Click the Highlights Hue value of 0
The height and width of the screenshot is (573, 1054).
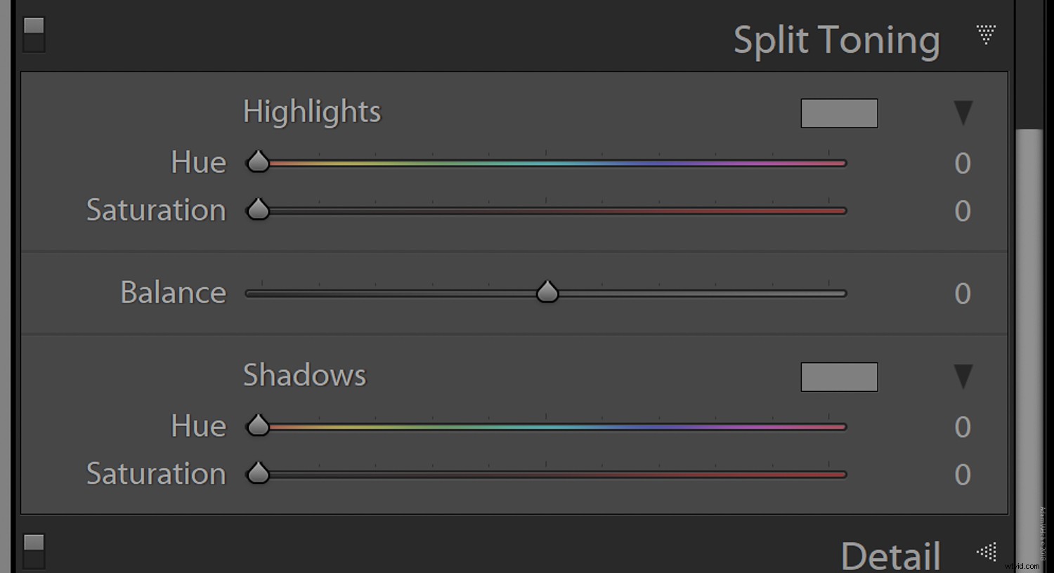pyautogui.click(x=963, y=163)
